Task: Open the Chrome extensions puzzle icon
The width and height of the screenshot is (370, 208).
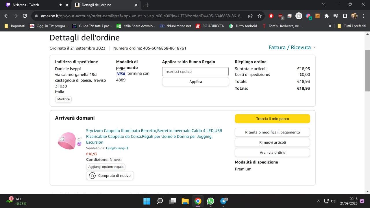Action: [x=327, y=16]
